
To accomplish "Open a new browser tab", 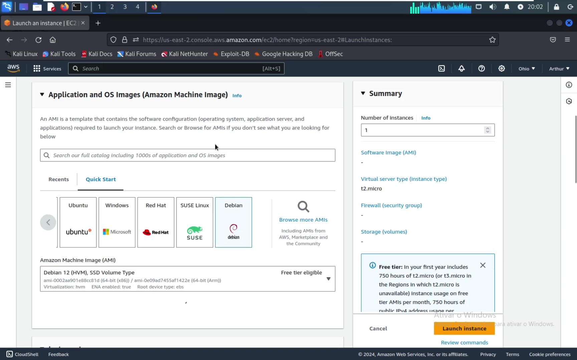I will click(98, 23).
